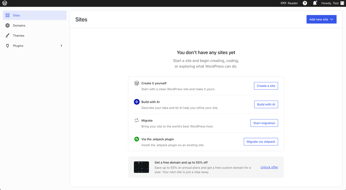Click the Migrate arrows icon
This screenshot has width=346, height=190.
coord(137,120)
